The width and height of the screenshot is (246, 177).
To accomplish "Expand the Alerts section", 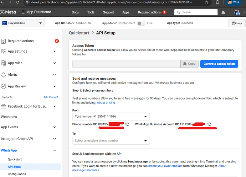I will tap(55, 75).
